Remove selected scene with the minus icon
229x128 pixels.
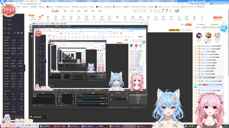coord(36,105)
